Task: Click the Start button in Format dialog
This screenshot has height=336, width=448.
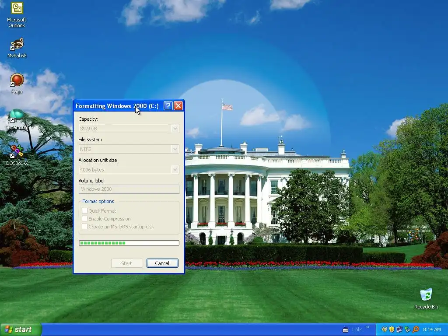Action: [x=127, y=263]
